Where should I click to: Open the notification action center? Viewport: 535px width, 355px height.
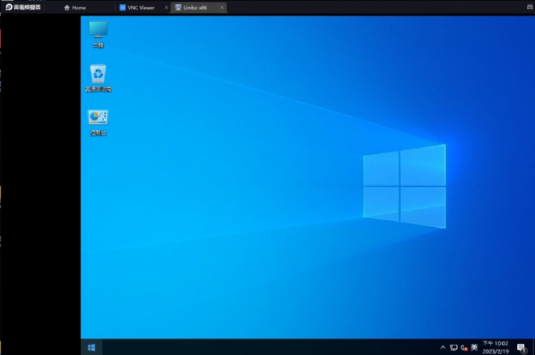[521, 347]
